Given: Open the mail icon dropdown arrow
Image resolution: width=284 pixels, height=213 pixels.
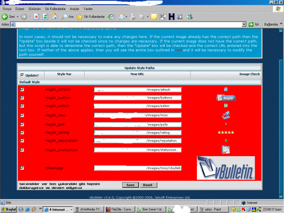Looking at the screenshot, I should [126, 17].
